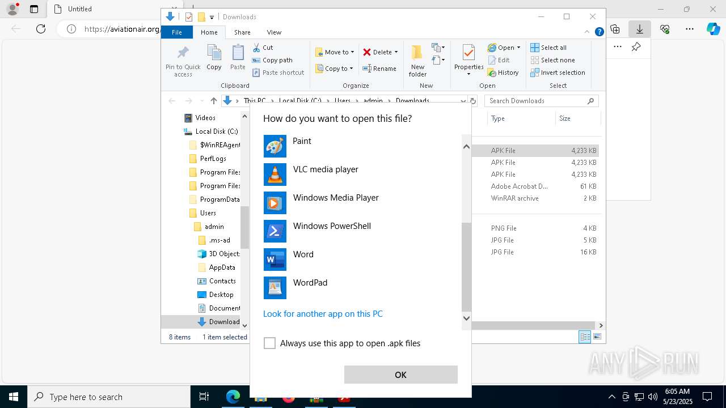Create a New folder from ribbon
726x408 pixels.
coord(417,61)
